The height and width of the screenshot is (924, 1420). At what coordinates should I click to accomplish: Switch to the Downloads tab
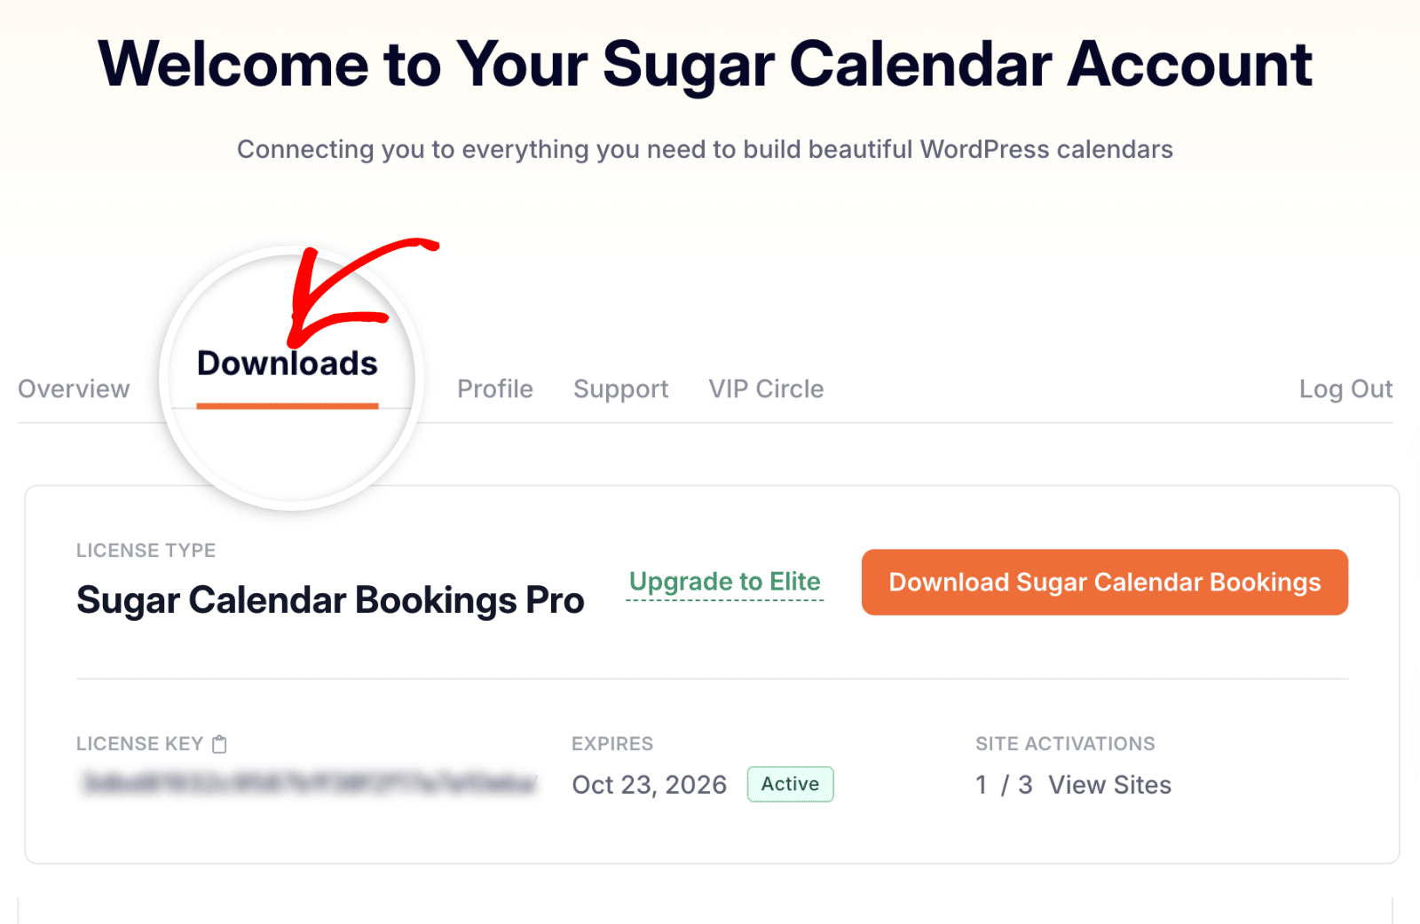(287, 364)
